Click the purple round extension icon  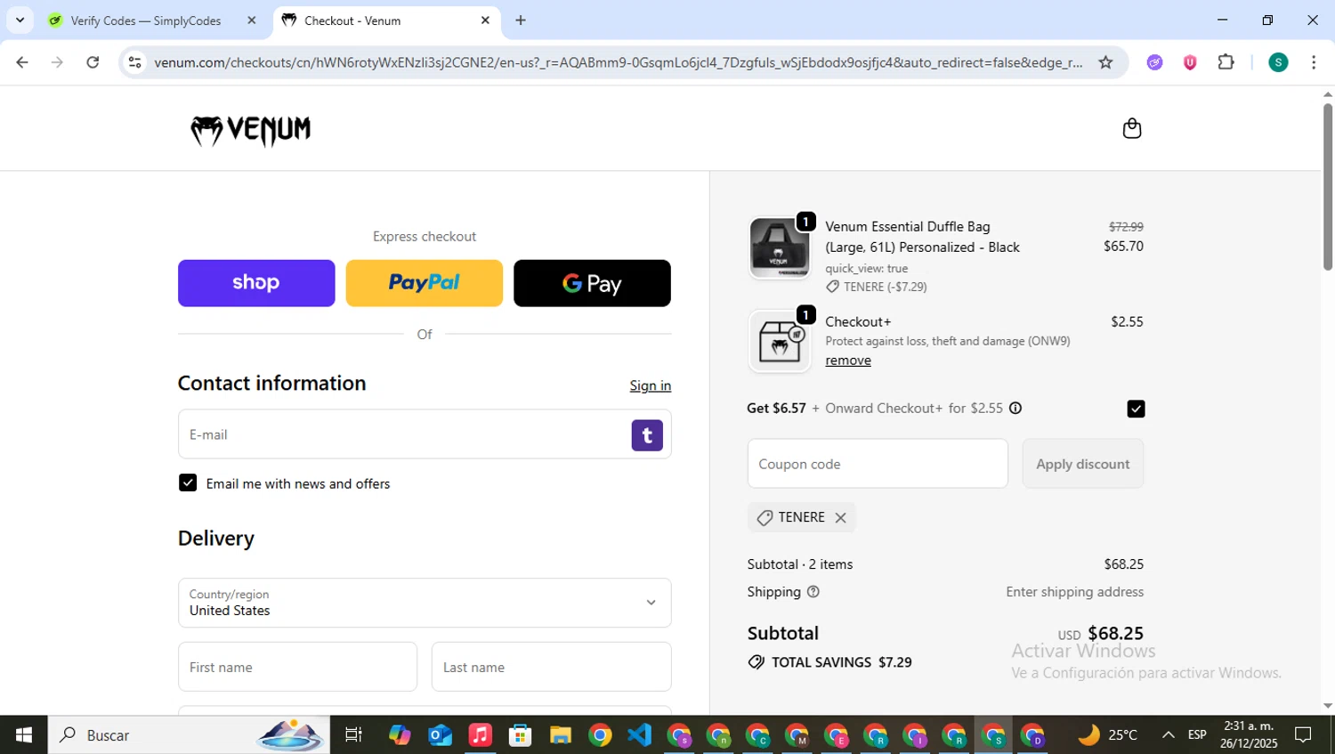(1154, 62)
